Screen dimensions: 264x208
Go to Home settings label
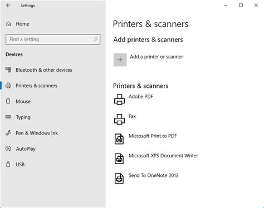(22, 24)
